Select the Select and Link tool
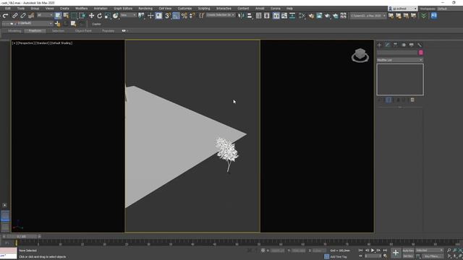Image resolution: width=463 pixels, height=260 pixels. 14,16
